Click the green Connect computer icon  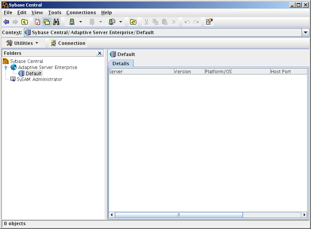coord(72,22)
